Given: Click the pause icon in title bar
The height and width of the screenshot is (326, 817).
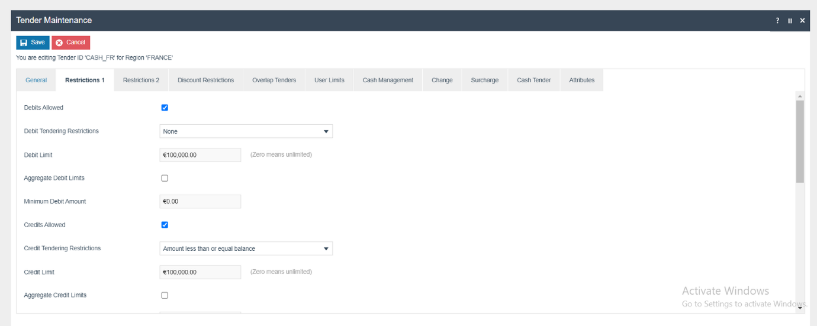Looking at the screenshot, I should (x=790, y=21).
